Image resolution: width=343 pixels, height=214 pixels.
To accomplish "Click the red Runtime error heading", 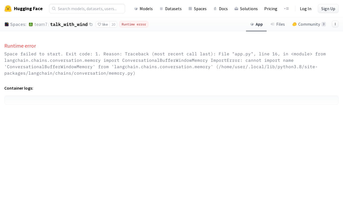I will click(20, 46).
